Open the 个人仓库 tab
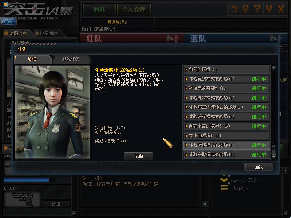The height and width of the screenshot is (218, 291). 134,9
